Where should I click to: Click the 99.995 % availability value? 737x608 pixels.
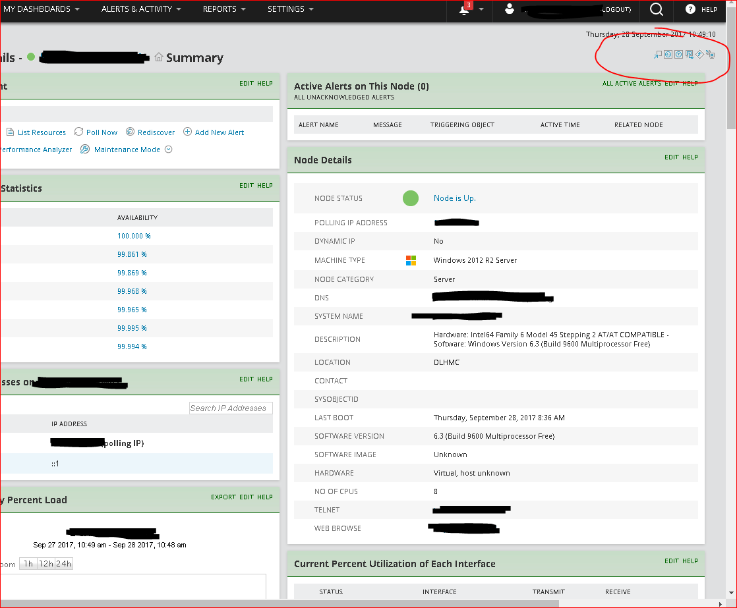pyautogui.click(x=132, y=327)
